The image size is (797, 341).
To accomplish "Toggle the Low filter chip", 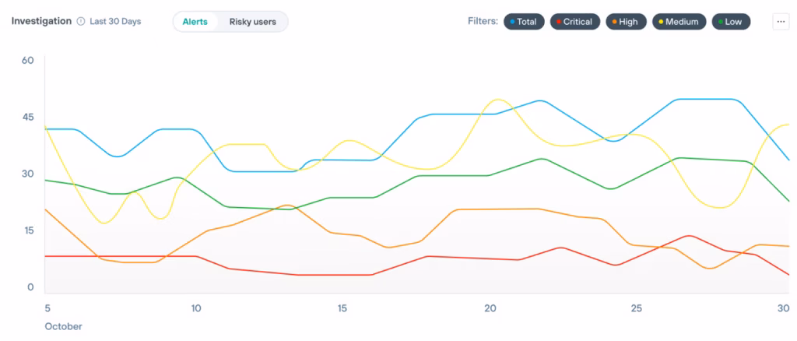I will [x=730, y=22].
